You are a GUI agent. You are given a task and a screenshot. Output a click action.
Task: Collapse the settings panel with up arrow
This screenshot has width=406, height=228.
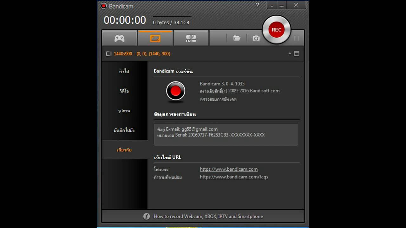(x=290, y=54)
